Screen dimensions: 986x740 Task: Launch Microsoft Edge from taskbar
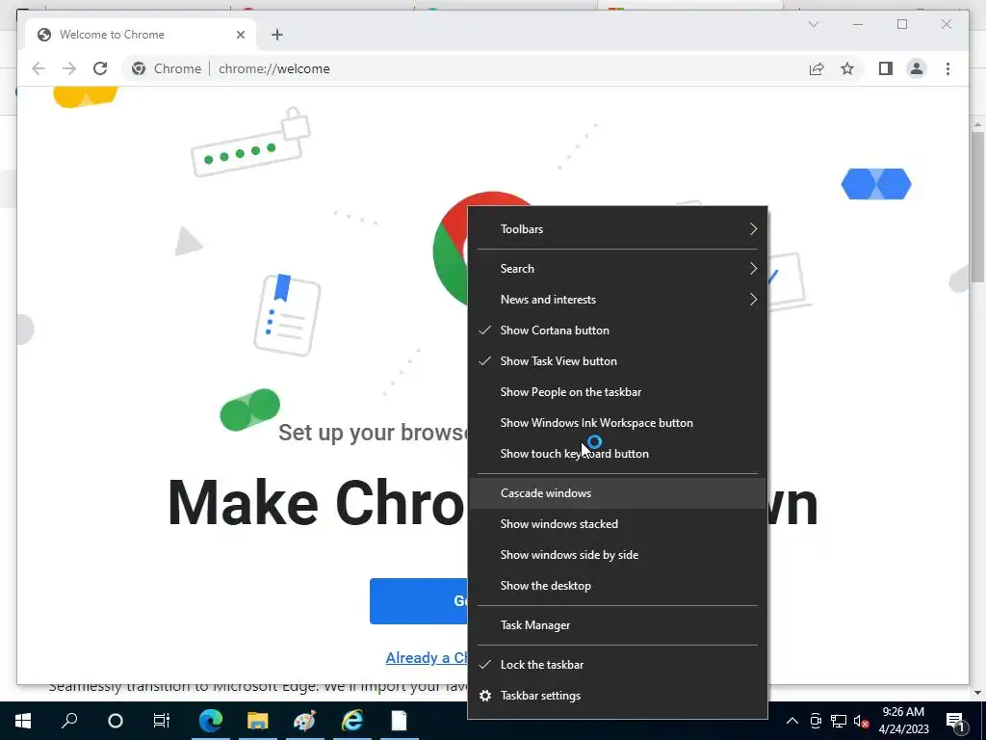click(211, 721)
